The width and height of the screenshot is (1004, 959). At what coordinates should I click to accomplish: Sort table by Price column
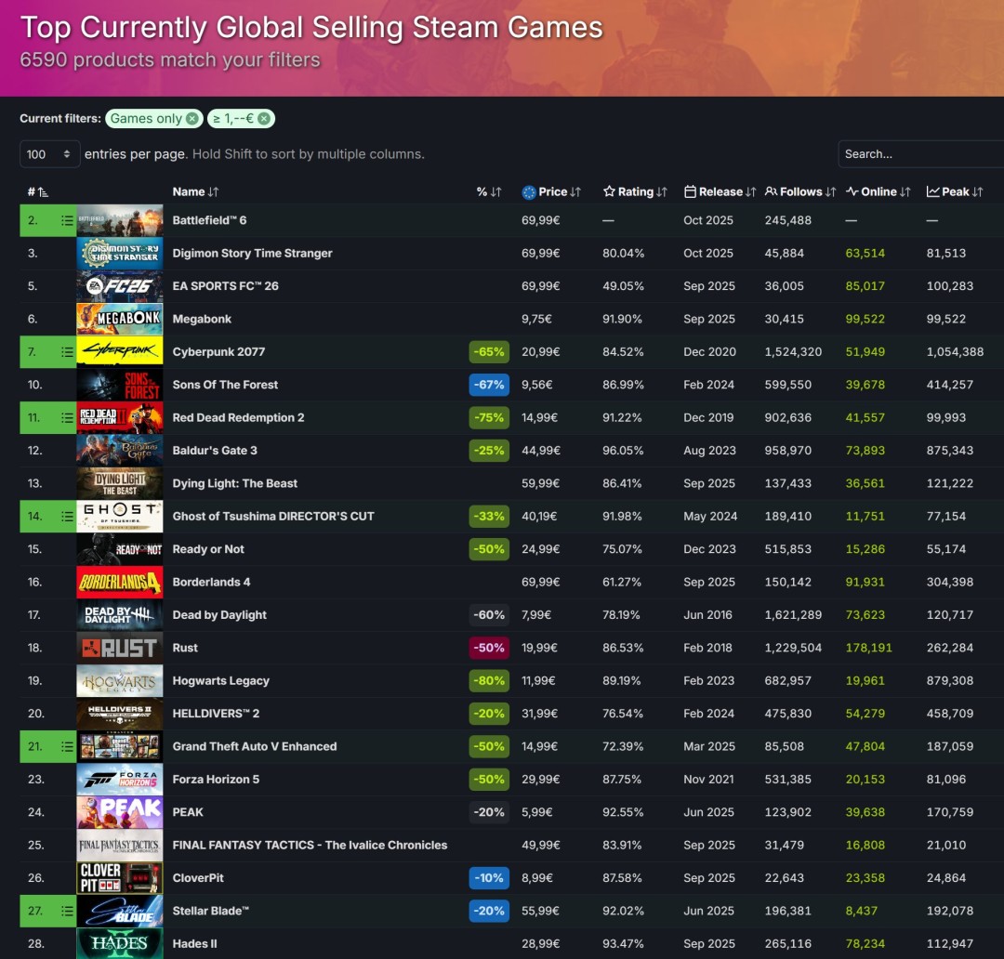point(552,191)
